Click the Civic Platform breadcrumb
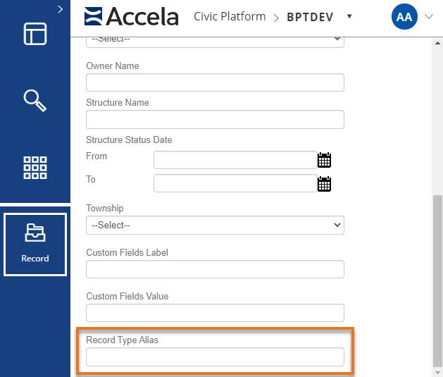This screenshot has width=443, height=377. pyautogui.click(x=230, y=16)
